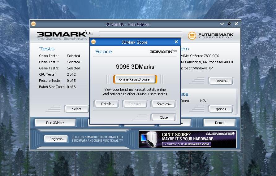Click the '0 of 6' batch size value

(71, 87)
